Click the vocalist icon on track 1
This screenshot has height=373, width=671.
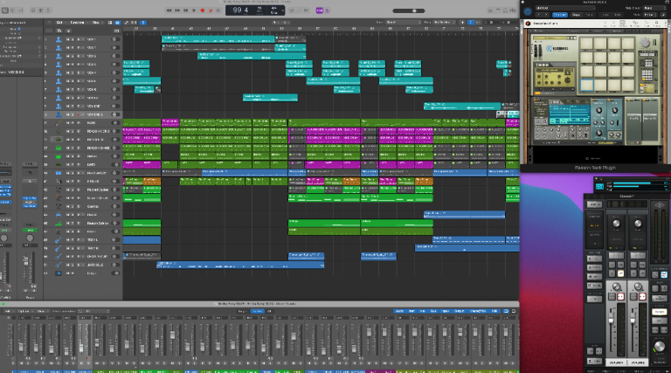[x=59, y=39]
